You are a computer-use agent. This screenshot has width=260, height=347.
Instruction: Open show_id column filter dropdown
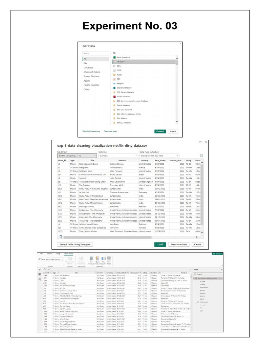point(51,273)
